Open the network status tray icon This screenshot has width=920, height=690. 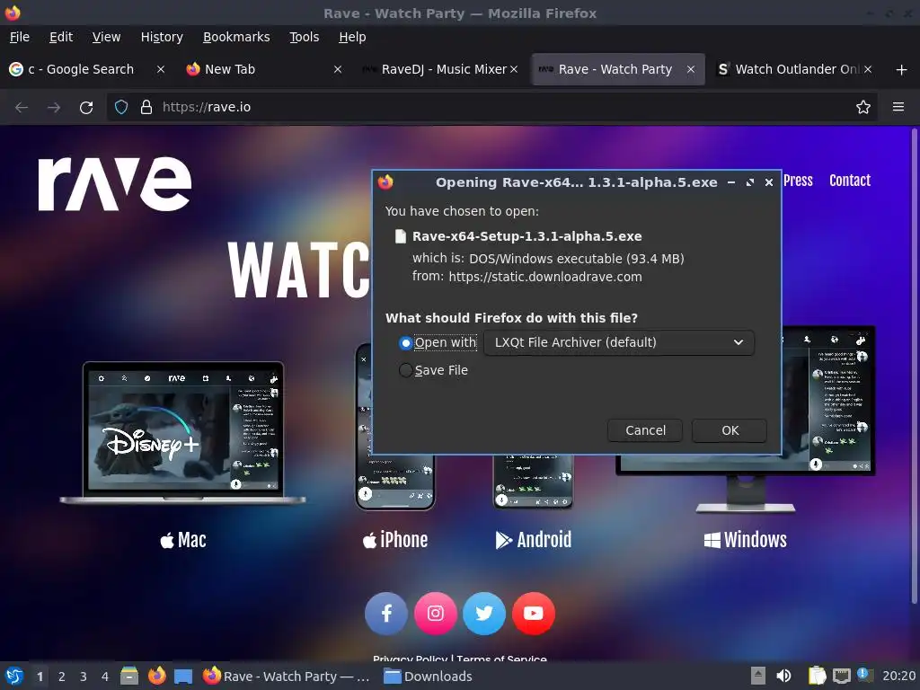[x=841, y=676]
